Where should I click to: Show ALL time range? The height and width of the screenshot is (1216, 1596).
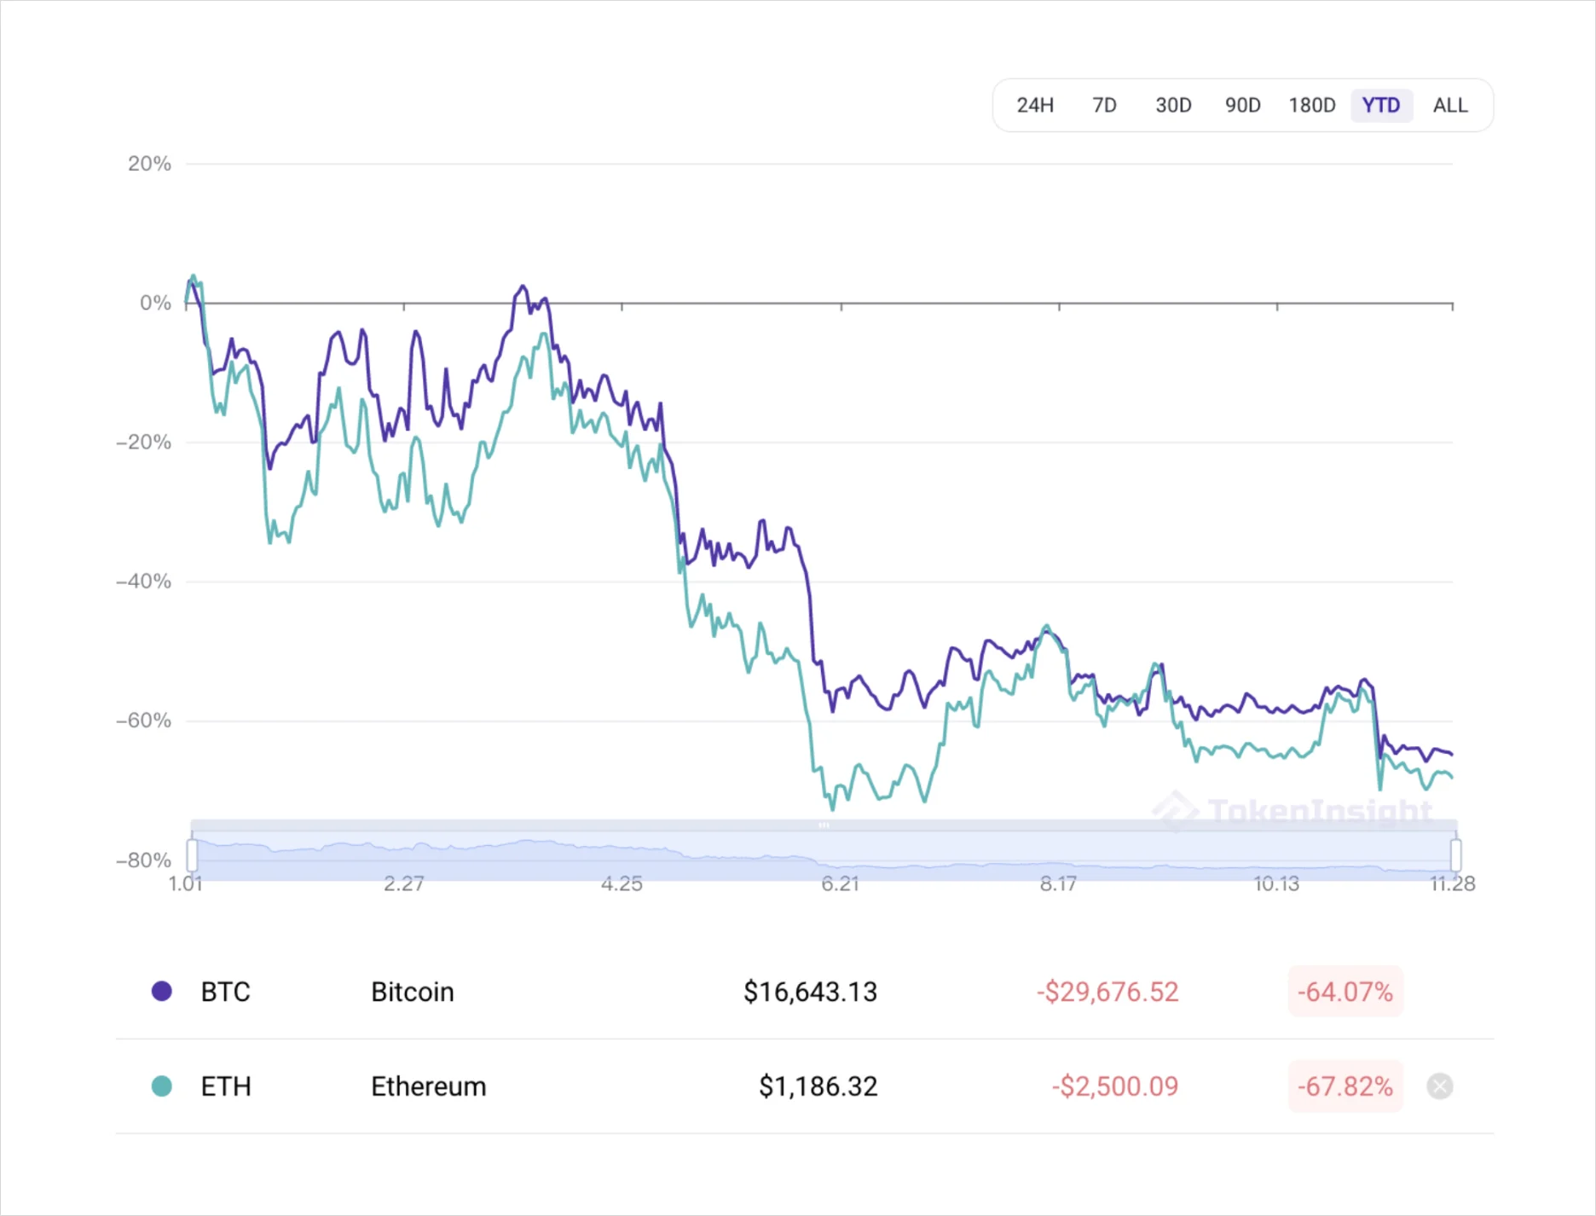[1450, 105]
